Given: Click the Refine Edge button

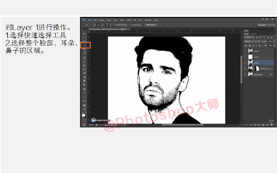Looking at the screenshot, I should click(151, 25).
